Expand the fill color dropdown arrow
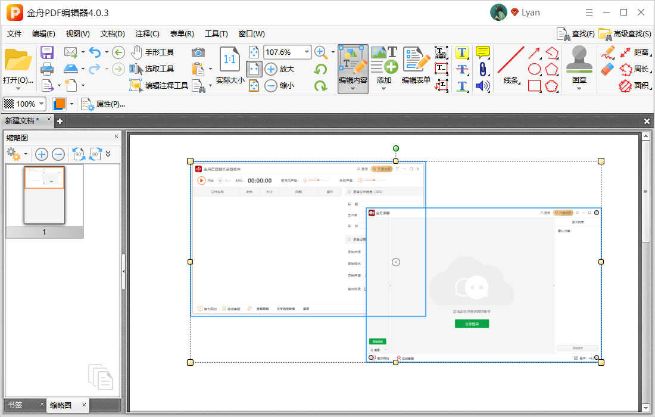This screenshot has height=417, width=655. pos(72,104)
